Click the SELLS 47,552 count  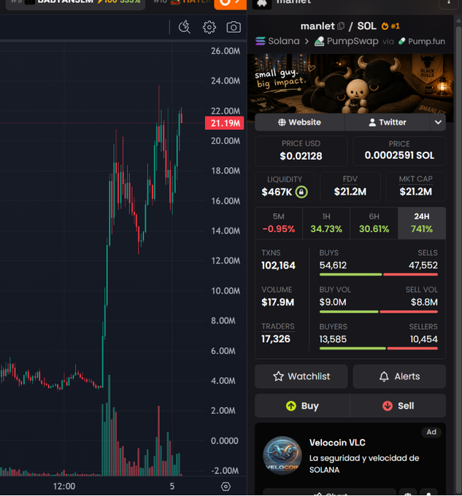tap(423, 265)
